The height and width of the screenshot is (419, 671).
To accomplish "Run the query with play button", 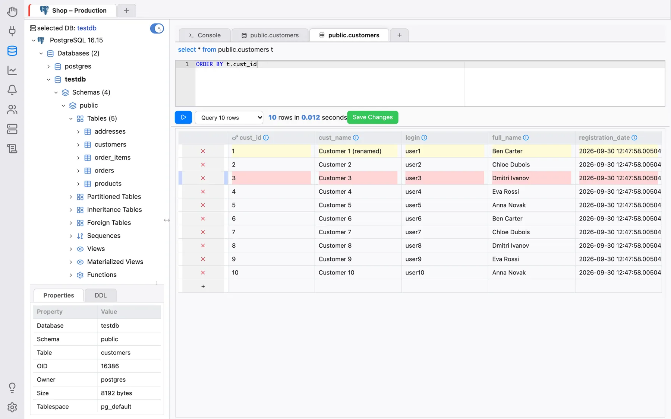I will coord(183,117).
